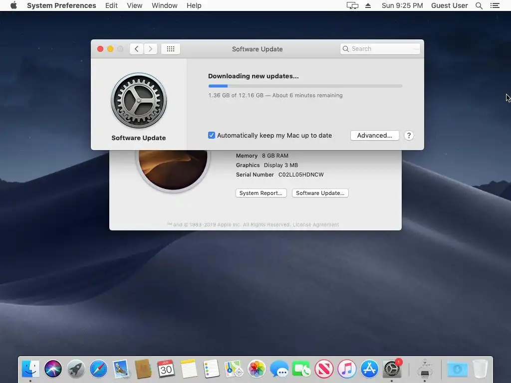Screen dimensions: 511x383
Task: Open the Help menu
Action: (194, 5)
